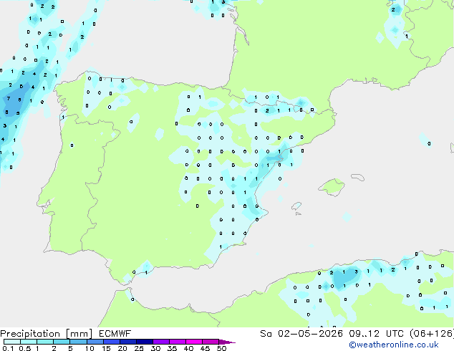Select the 5–10 mm legend color swatch
This screenshot has height=351, width=454.
(78, 342)
